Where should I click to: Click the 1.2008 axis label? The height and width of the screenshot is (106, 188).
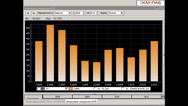coord(38,85)
